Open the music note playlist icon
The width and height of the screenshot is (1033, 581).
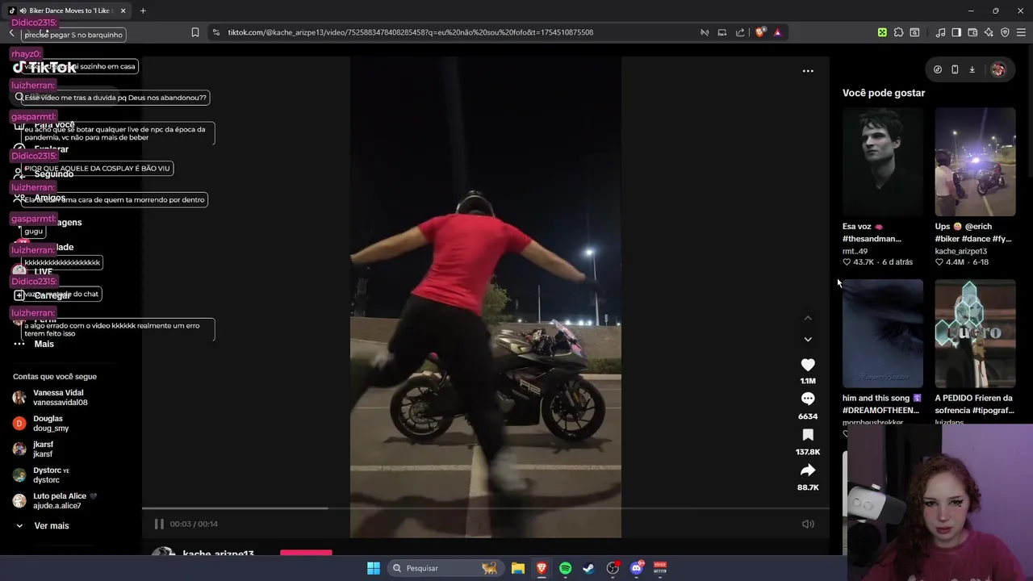pyautogui.click(x=940, y=32)
